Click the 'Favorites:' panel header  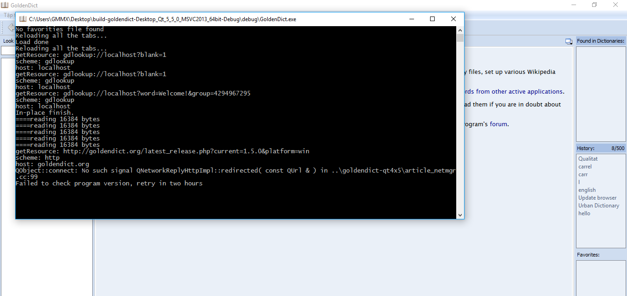tap(588, 255)
